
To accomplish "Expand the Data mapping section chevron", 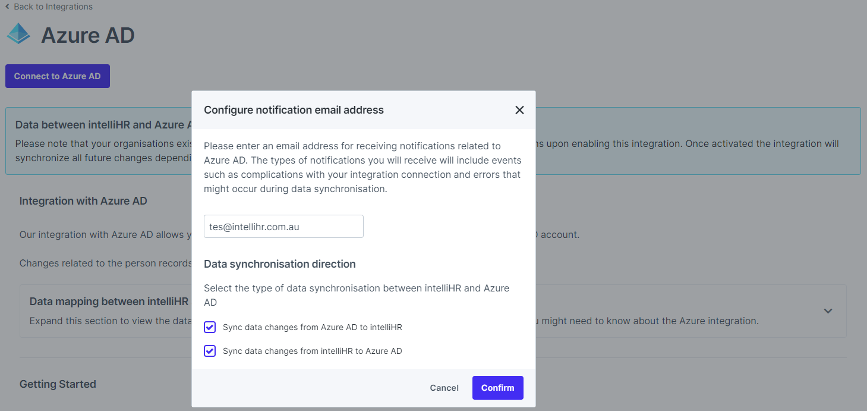I will click(x=828, y=311).
